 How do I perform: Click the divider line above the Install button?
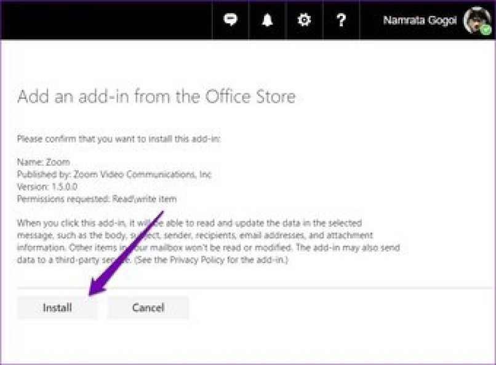pos(246,287)
